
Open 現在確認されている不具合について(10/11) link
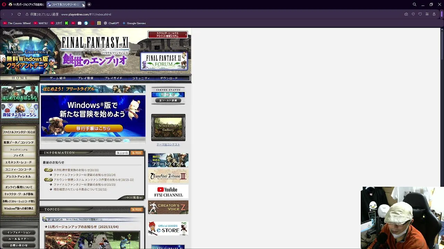click(x=80, y=190)
